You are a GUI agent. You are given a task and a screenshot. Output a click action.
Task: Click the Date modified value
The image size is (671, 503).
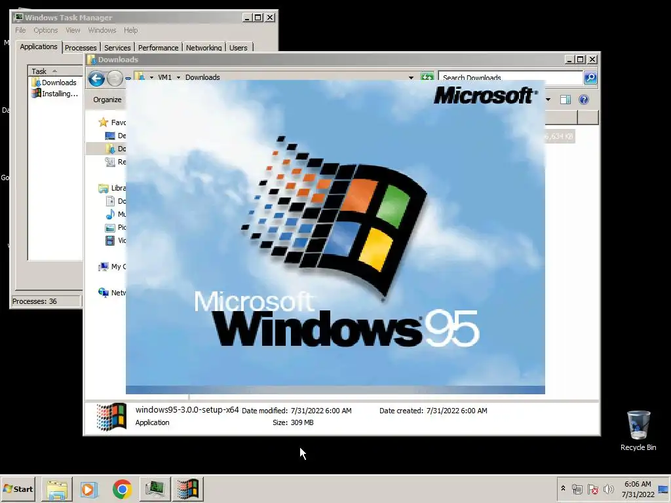tap(321, 411)
